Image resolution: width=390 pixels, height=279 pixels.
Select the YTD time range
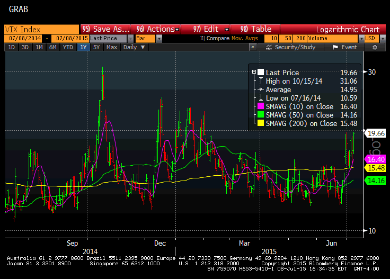pyautogui.click(x=68, y=47)
